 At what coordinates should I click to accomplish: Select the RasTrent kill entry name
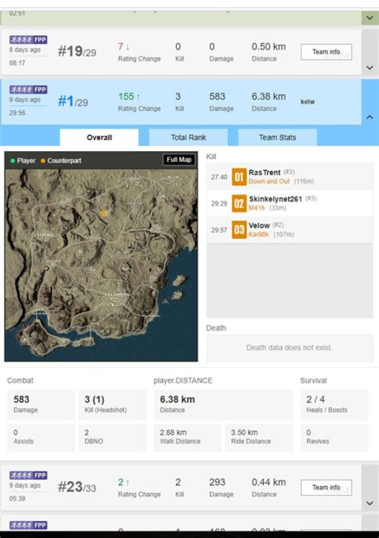264,172
